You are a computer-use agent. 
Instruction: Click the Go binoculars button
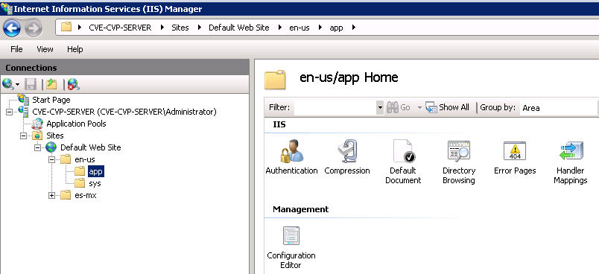tap(399, 108)
